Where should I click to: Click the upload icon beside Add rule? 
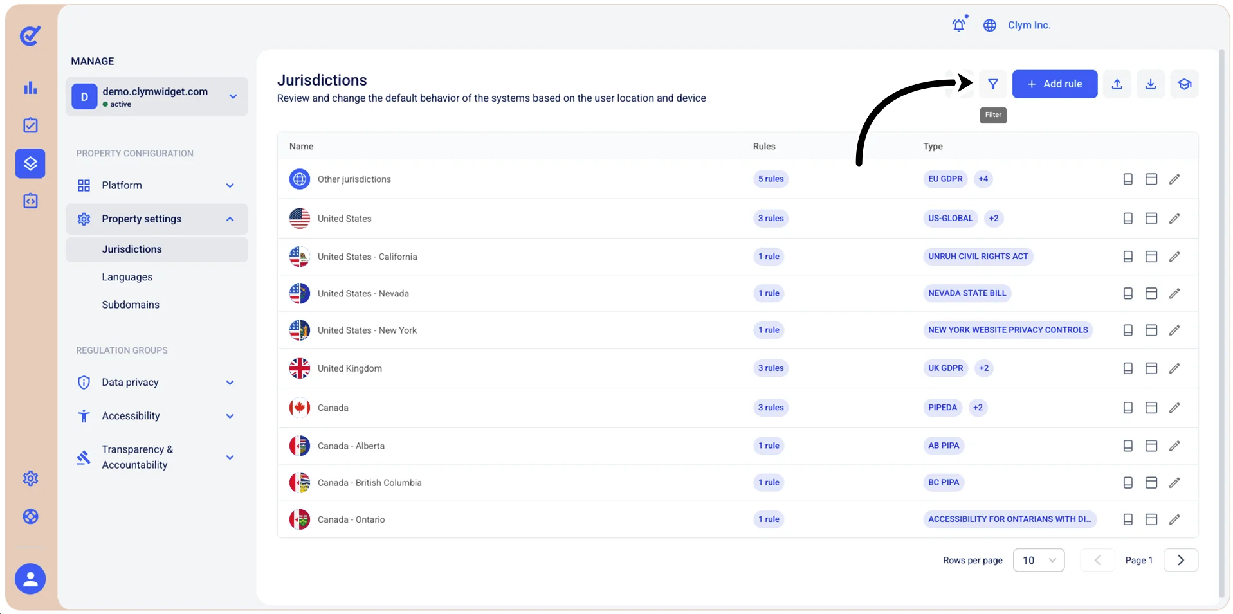pos(1117,84)
